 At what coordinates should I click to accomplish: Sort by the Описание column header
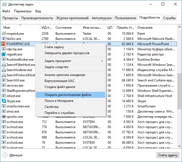pyautogui.click(x=156, y=28)
